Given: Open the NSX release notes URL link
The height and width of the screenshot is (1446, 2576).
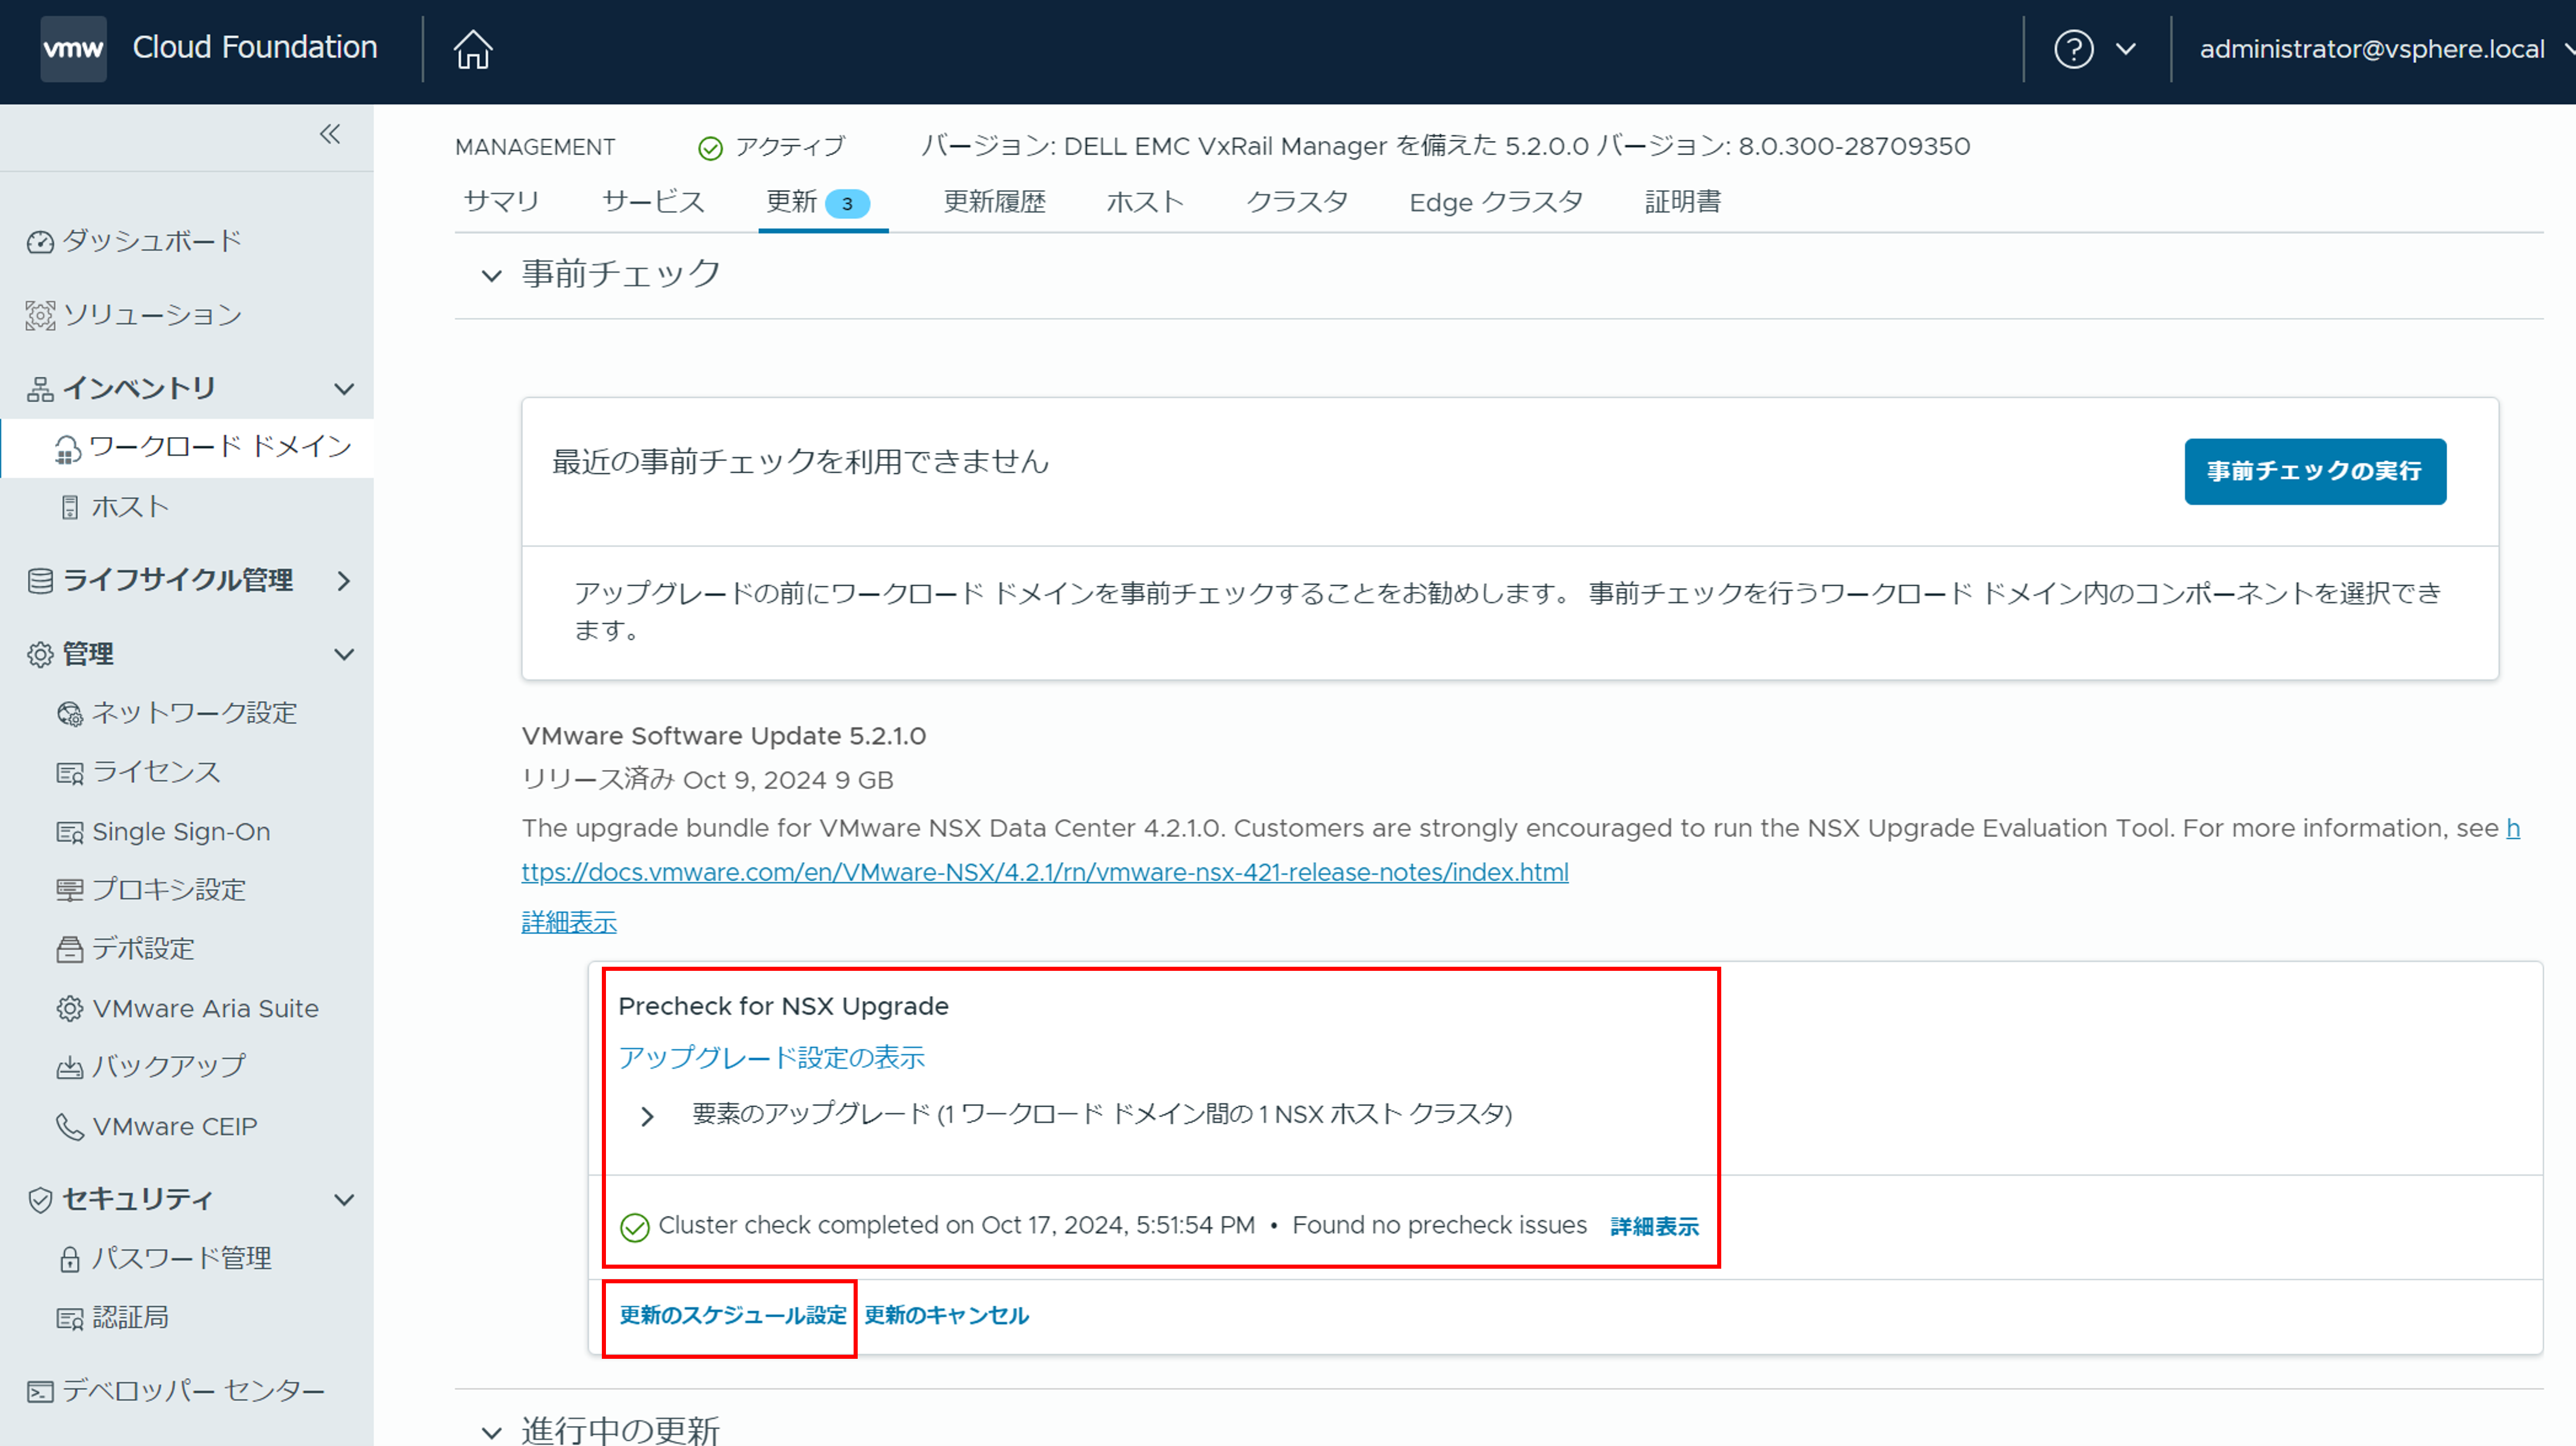Looking at the screenshot, I should [x=1045, y=874].
